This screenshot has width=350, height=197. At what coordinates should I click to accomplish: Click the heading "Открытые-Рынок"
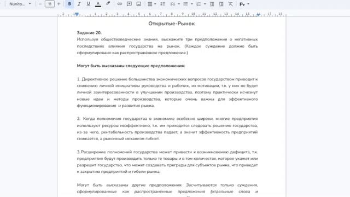(171, 24)
